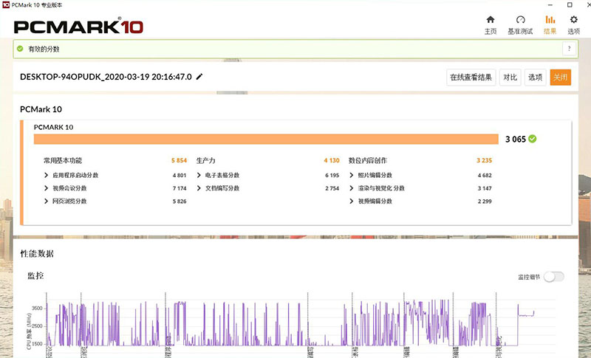Click the PCMark 10 app icon in title bar
Screen dimensions: 591x358
tap(6, 5)
